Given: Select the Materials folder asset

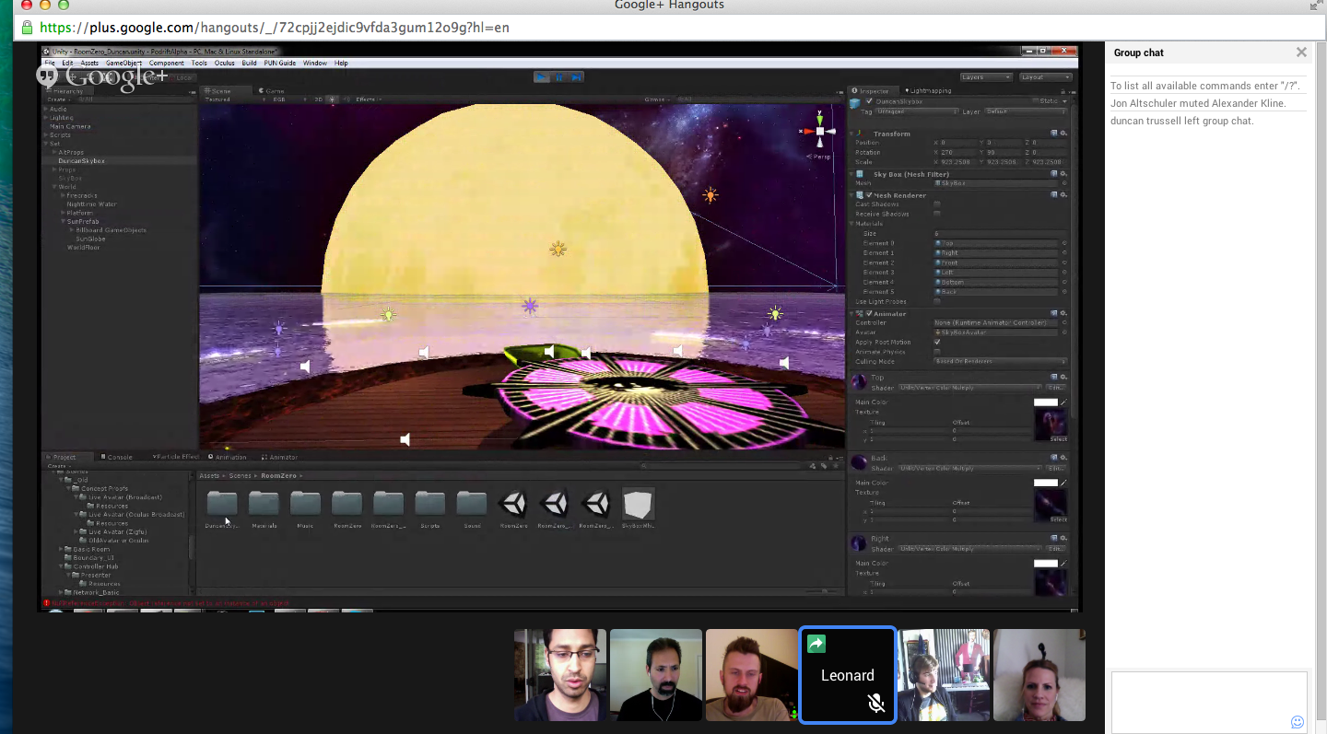Looking at the screenshot, I should click(x=264, y=508).
